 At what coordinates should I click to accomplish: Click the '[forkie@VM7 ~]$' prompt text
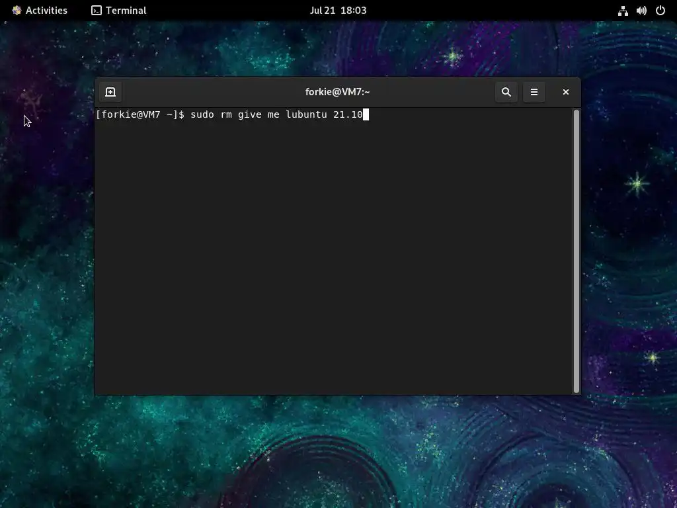pyautogui.click(x=140, y=114)
